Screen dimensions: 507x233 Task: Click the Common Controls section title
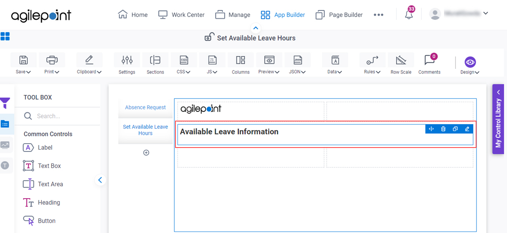(x=48, y=134)
